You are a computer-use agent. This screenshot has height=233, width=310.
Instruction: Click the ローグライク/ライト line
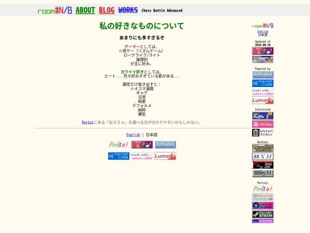point(142,55)
